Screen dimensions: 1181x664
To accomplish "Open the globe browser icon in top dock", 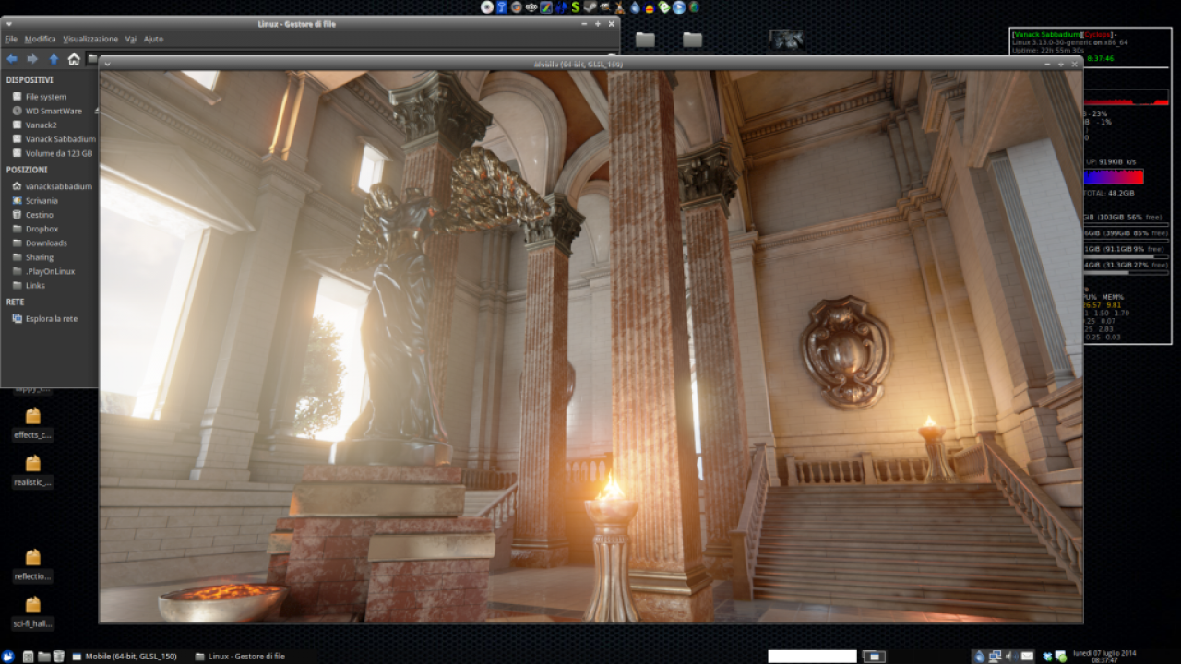I will tap(694, 7).
